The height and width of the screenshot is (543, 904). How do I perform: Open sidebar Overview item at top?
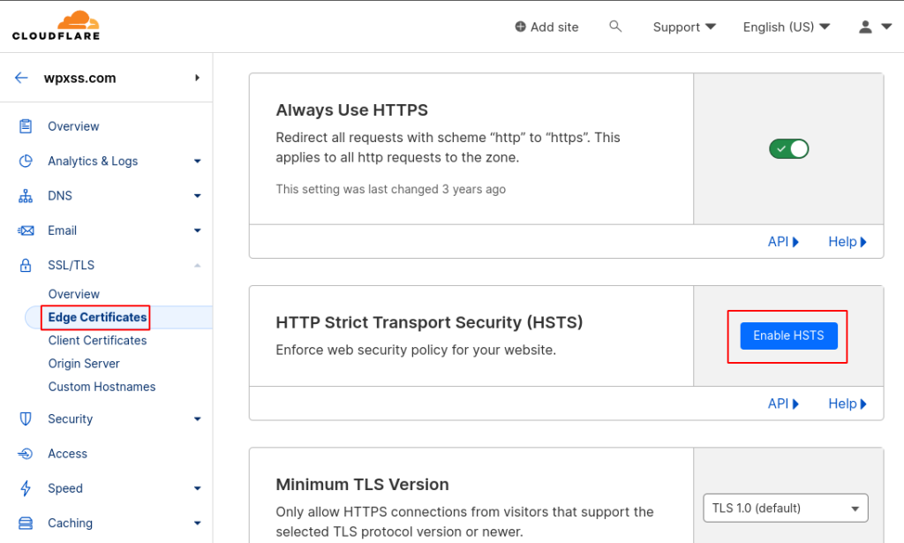point(73,126)
